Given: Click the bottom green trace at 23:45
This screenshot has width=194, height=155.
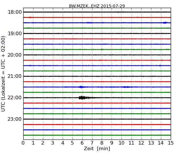Looking at the screenshot, I should (97, 135).
